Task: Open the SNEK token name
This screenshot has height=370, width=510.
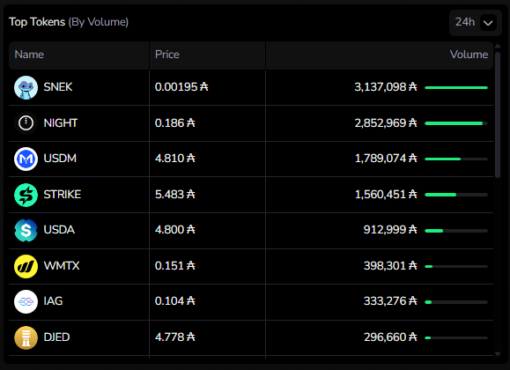Action: click(58, 87)
